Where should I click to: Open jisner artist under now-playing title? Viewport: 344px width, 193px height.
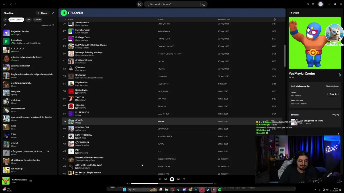pos(291,77)
